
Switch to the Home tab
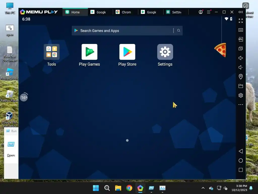(75, 12)
